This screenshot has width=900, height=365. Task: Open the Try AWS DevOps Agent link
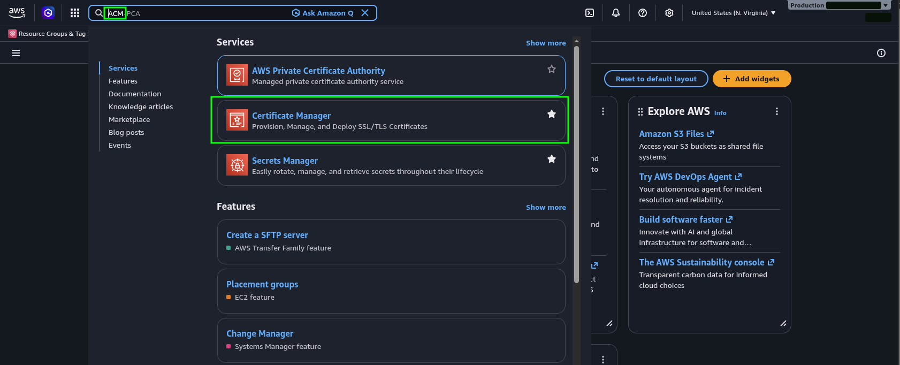point(690,177)
